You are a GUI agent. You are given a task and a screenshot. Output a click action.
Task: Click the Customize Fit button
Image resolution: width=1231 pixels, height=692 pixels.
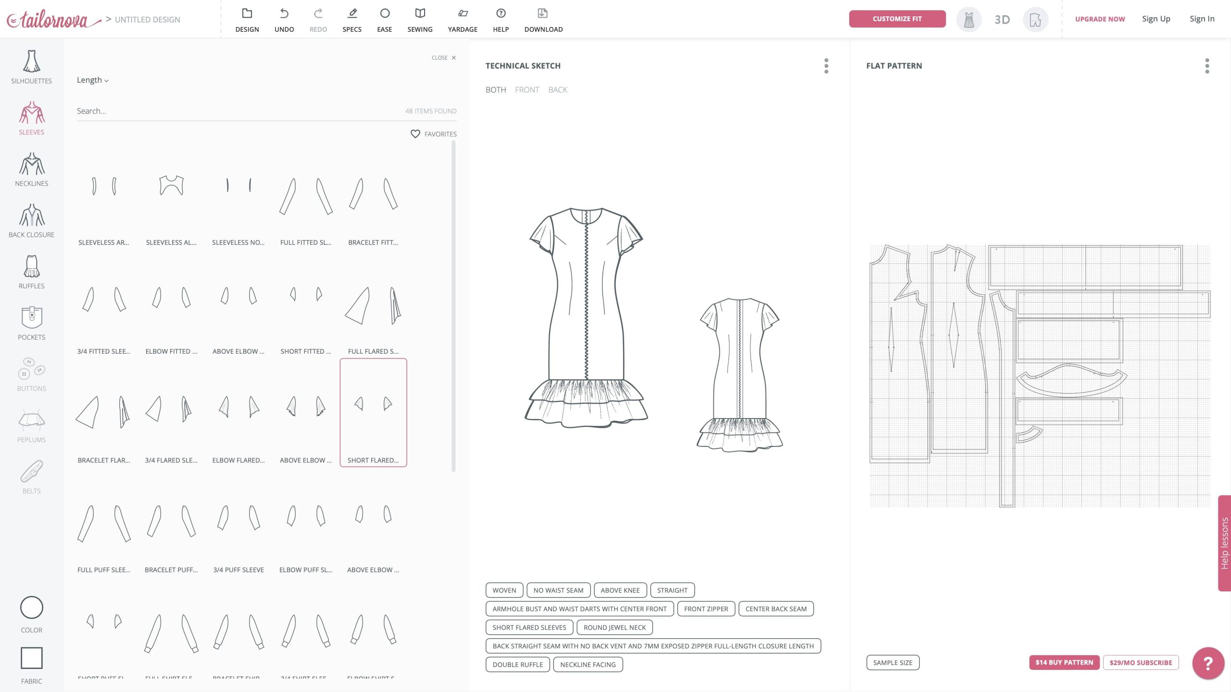point(897,19)
